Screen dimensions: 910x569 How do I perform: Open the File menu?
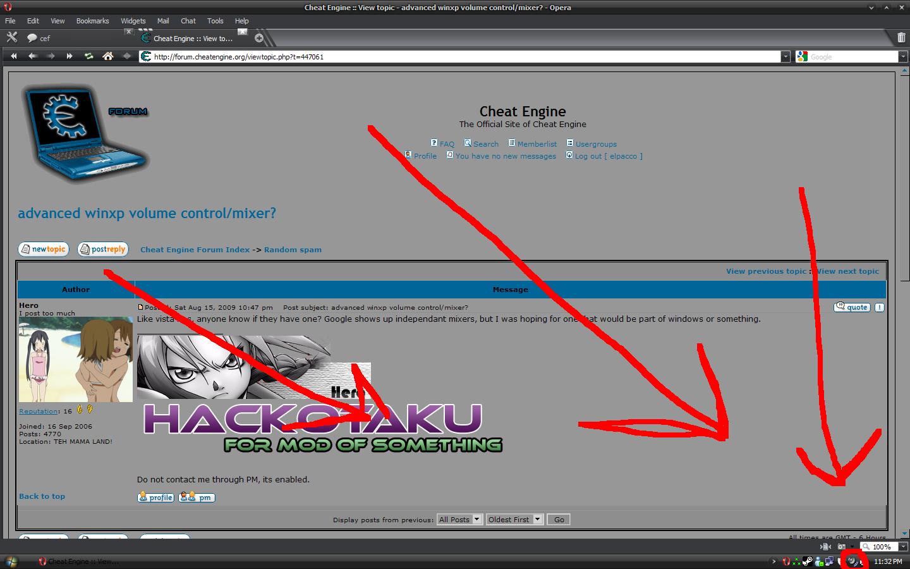pos(11,21)
